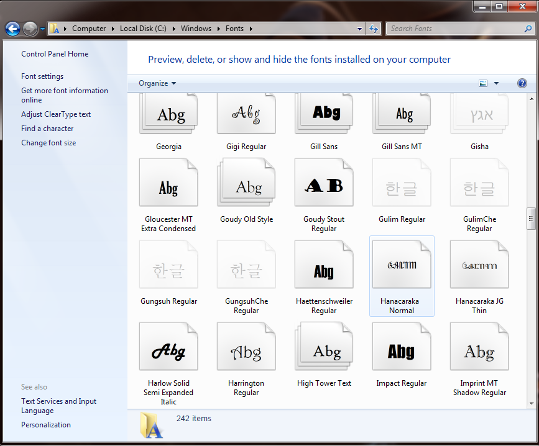Image resolution: width=539 pixels, height=446 pixels.
Task: Select the Haettenschweiler Regular font icon
Action: (324, 266)
